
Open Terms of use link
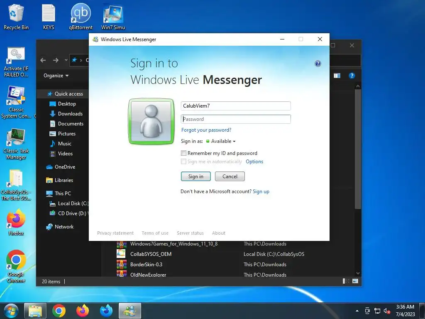click(x=155, y=233)
